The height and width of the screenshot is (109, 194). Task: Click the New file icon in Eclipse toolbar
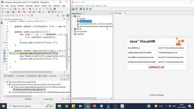pos(2,9)
